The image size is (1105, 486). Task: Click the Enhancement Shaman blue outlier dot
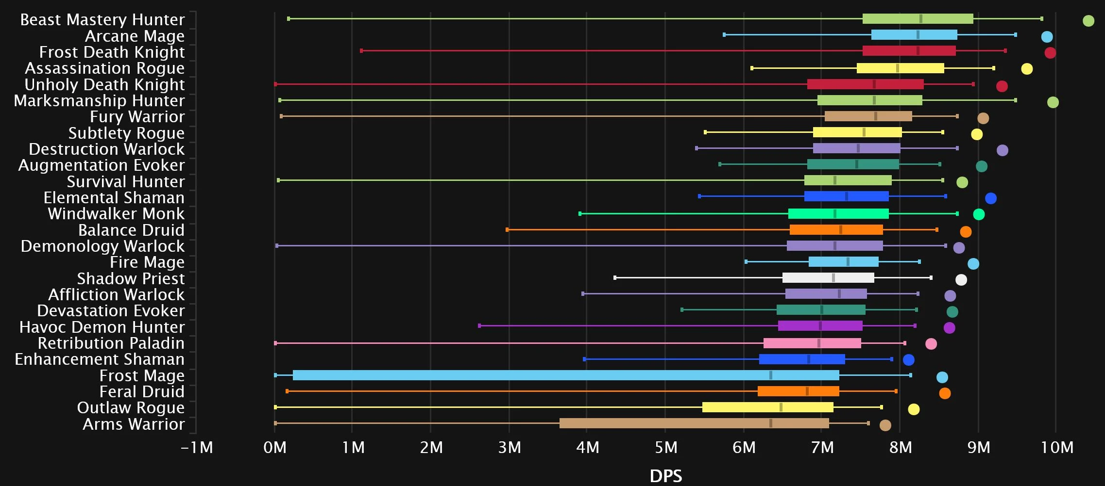pos(908,360)
